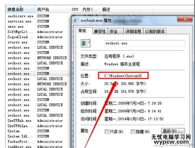Click the Windows 服务主进程 description text
195x148 pixels.
(122, 64)
